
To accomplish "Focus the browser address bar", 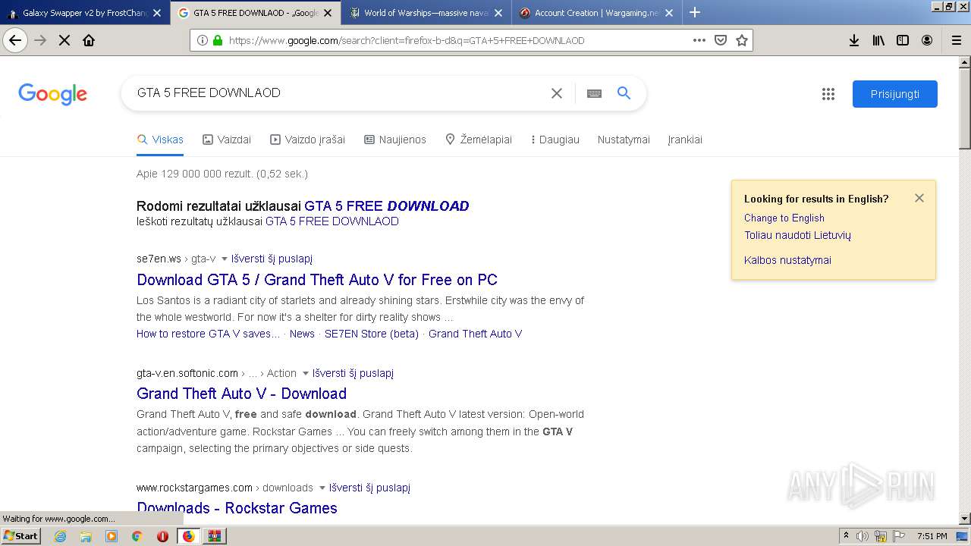I will click(x=455, y=40).
